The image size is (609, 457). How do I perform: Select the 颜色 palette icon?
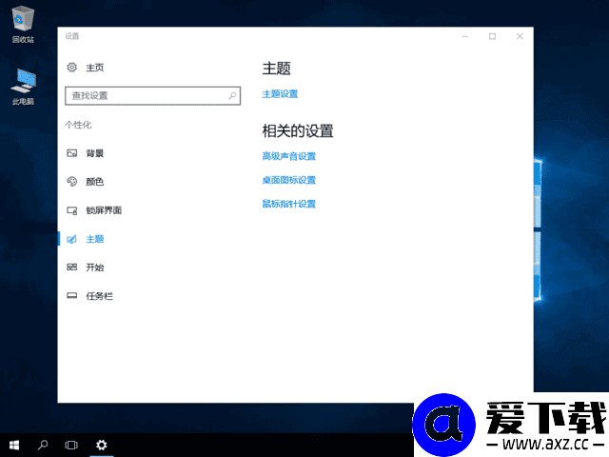click(x=72, y=182)
